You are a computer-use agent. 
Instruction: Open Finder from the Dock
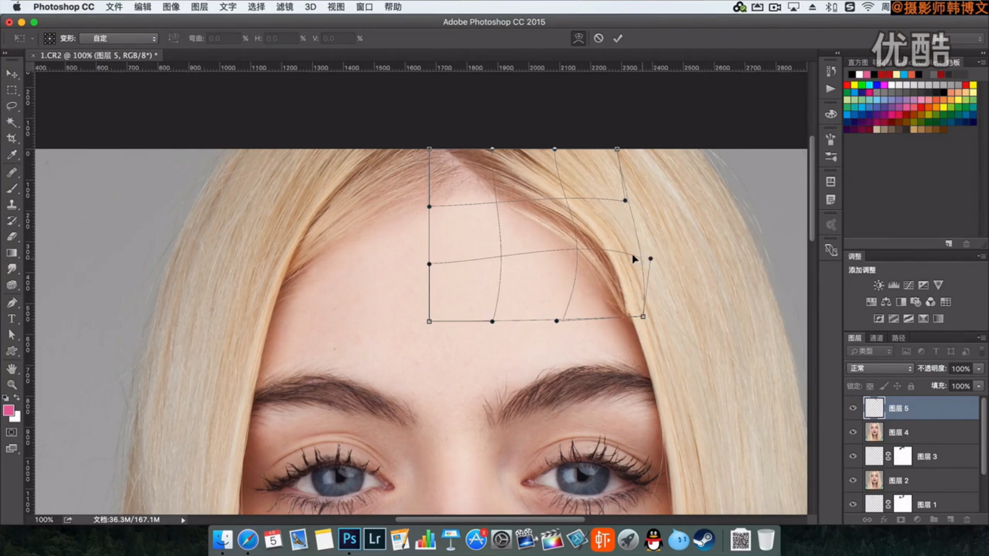pos(223,539)
